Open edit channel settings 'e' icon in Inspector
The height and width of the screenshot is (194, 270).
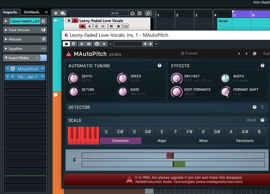43,21
